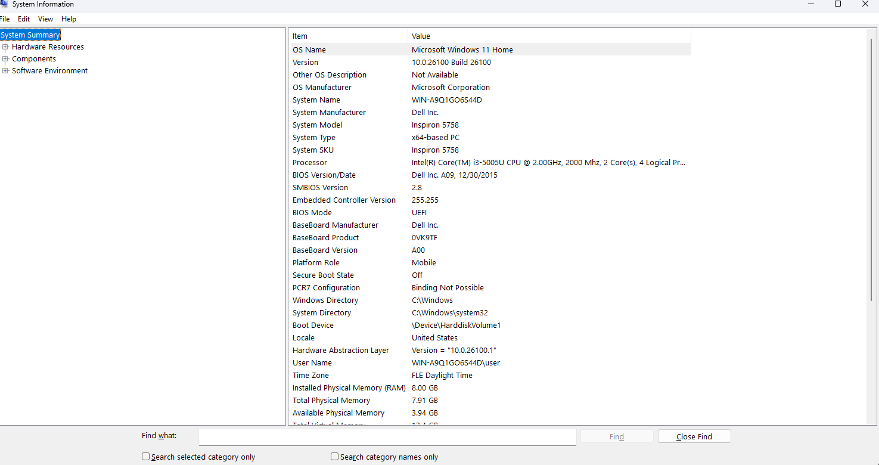Enable Search selected category only checkbox
The width and height of the screenshot is (879, 465).
tap(145, 457)
